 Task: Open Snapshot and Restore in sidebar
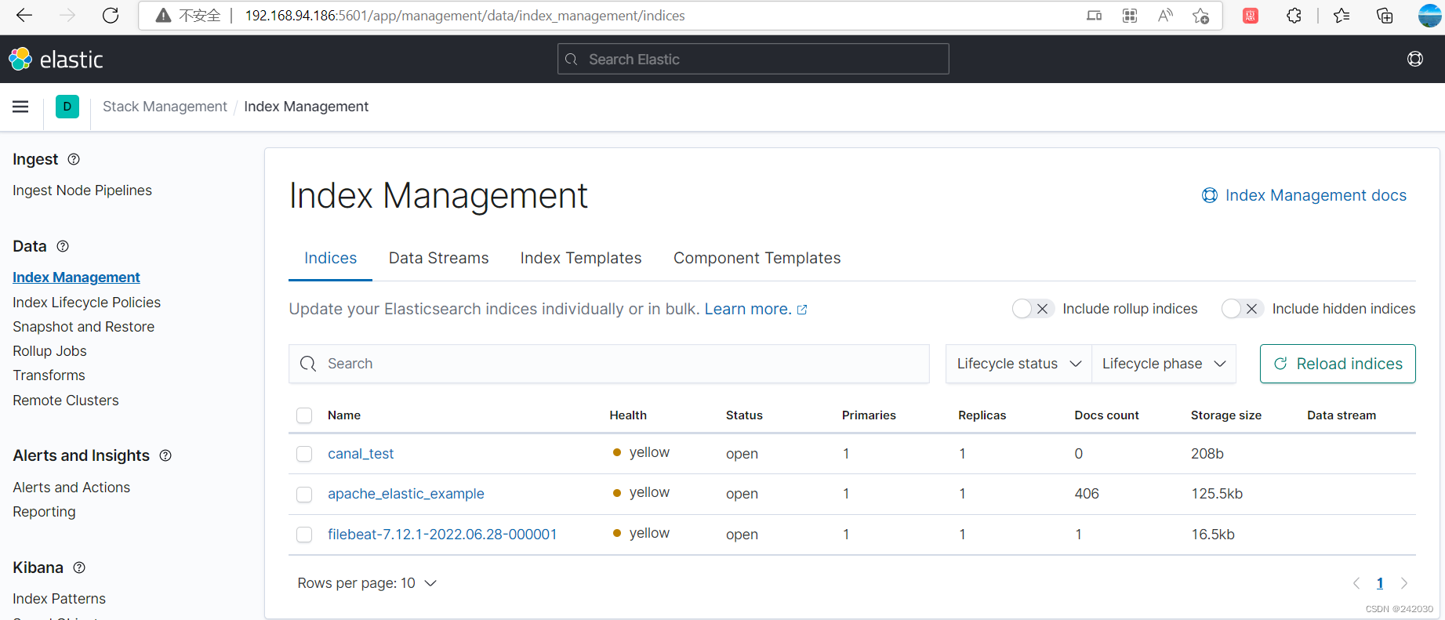click(x=83, y=327)
